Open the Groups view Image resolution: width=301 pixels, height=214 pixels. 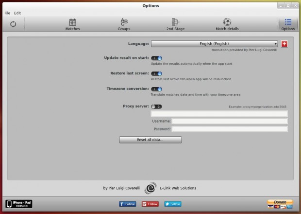pos(124,24)
